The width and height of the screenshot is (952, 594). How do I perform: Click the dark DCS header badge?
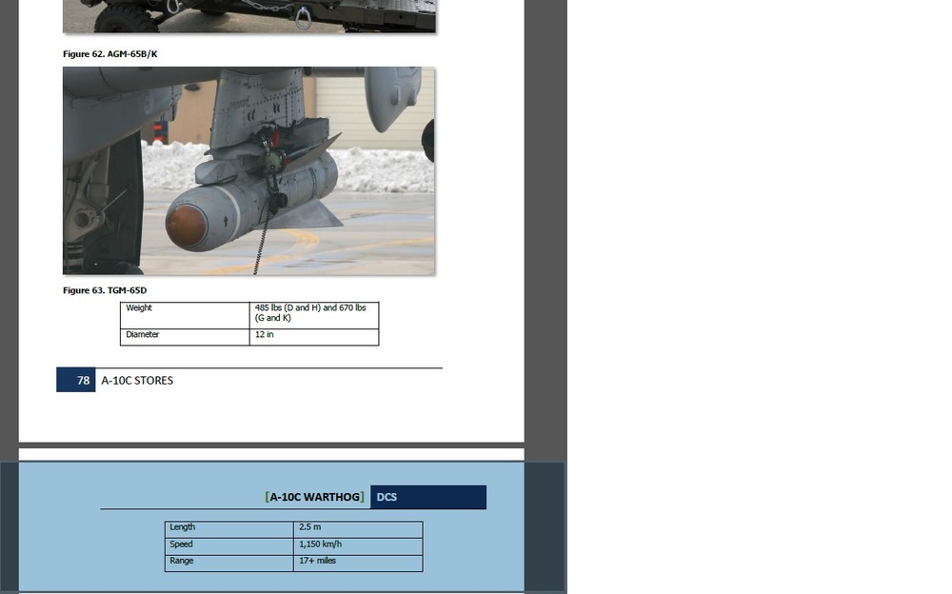pyautogui.click(x=427, y=497)
